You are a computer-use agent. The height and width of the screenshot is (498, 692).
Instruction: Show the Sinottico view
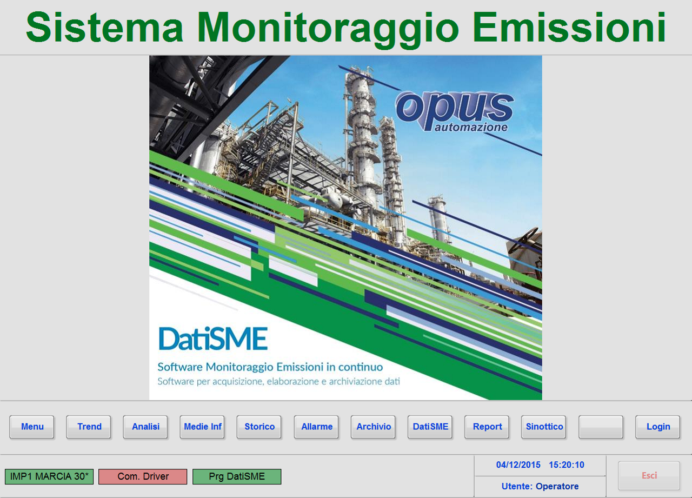544,427
